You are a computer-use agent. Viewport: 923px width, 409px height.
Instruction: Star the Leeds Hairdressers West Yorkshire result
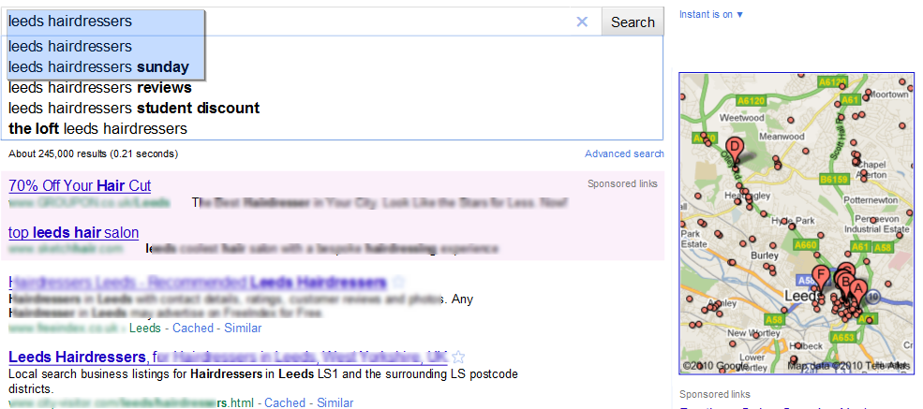(x=460, y=357)
